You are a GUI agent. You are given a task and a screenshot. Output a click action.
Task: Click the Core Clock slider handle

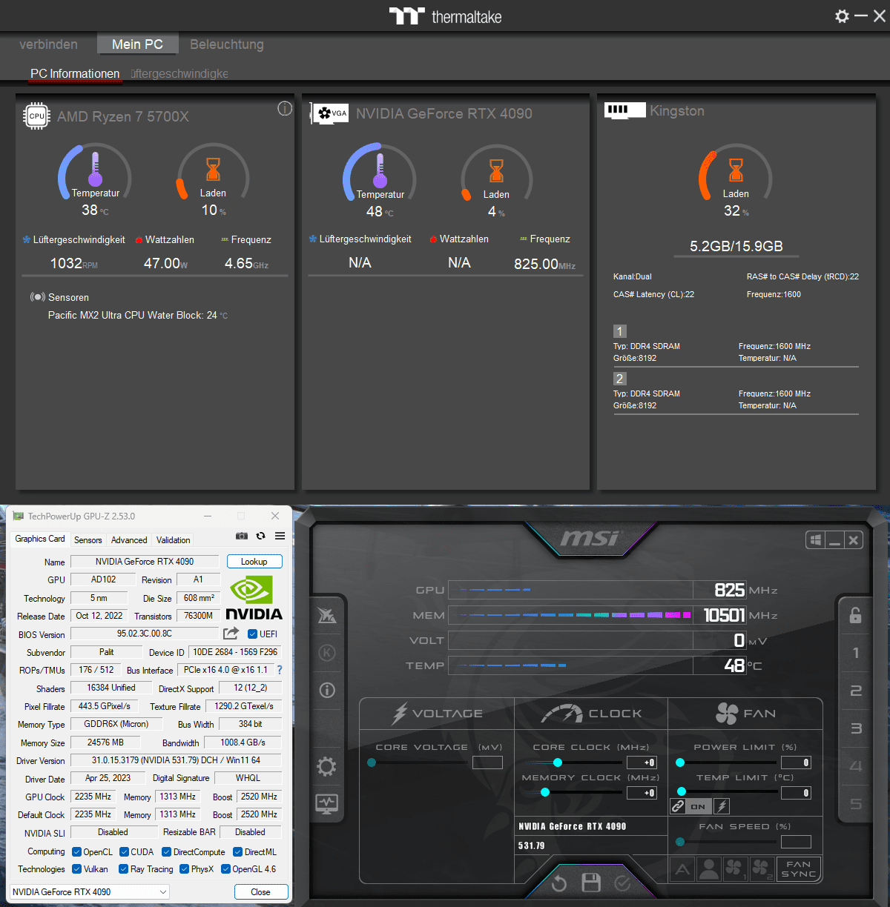tap(558, 763)
